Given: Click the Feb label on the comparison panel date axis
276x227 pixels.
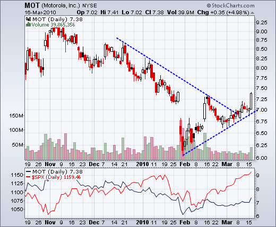Looking at the screenshot, I should pos(185,222).
